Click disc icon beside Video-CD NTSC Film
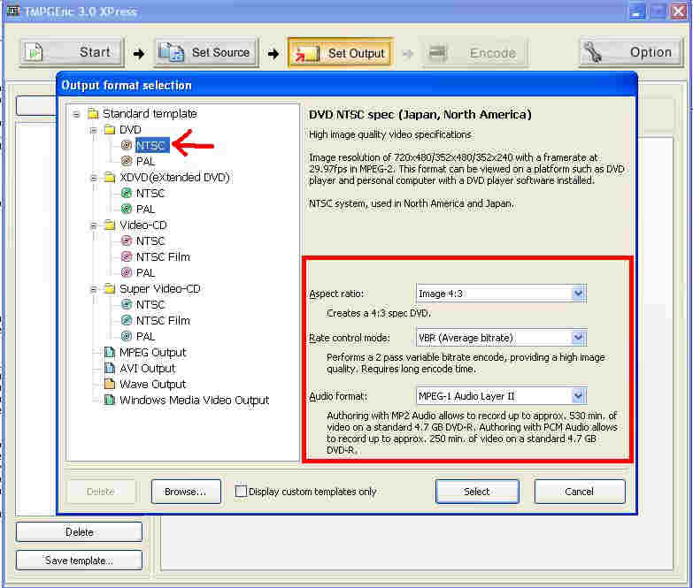The height and width of the screenshot is (588, 693). pyautogui.click(x=127, y=257)
